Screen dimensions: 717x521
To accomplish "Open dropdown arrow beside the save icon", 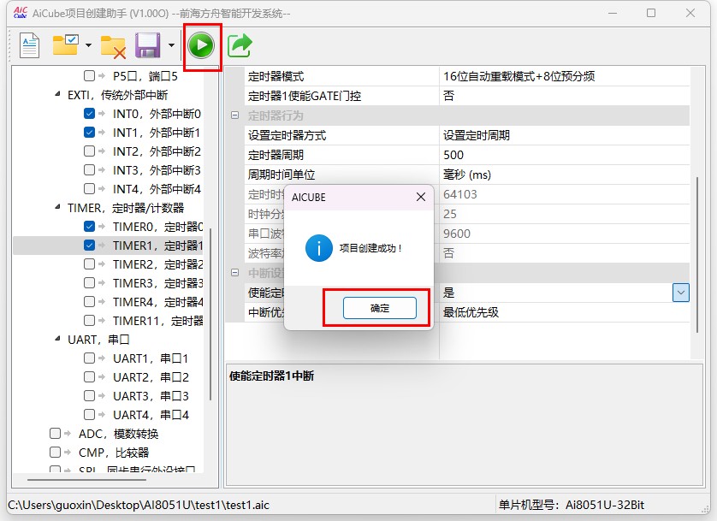I will click(171, 45).
